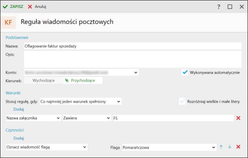Enable Rozróżniaj wielkie i małe litery

coord(183,101)
